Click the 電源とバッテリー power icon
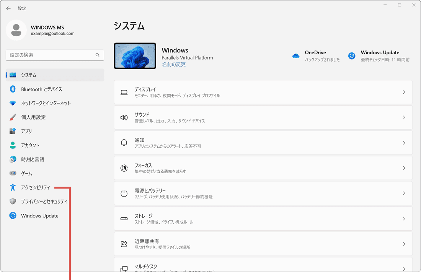 [124, 193]
